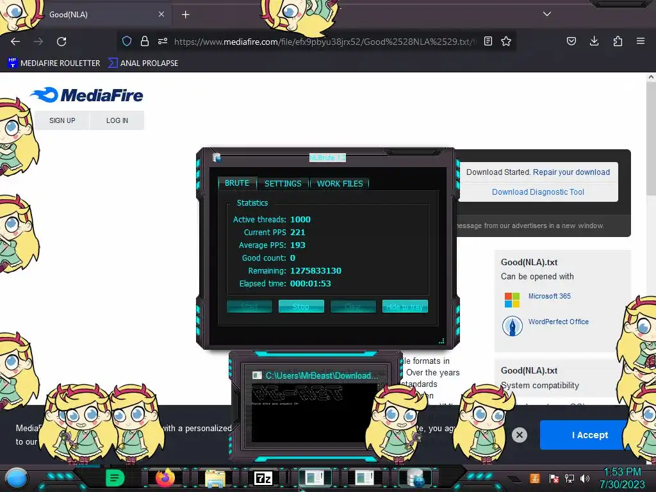The width and height of the screenshot is (656, 492).
Task: Click the console window title C:\Users\MrBeast\Download
Action: pos(322,375)
